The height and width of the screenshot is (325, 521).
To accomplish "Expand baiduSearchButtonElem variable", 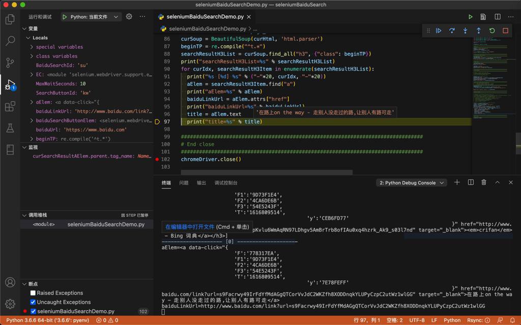I will (x=32, y=120).
